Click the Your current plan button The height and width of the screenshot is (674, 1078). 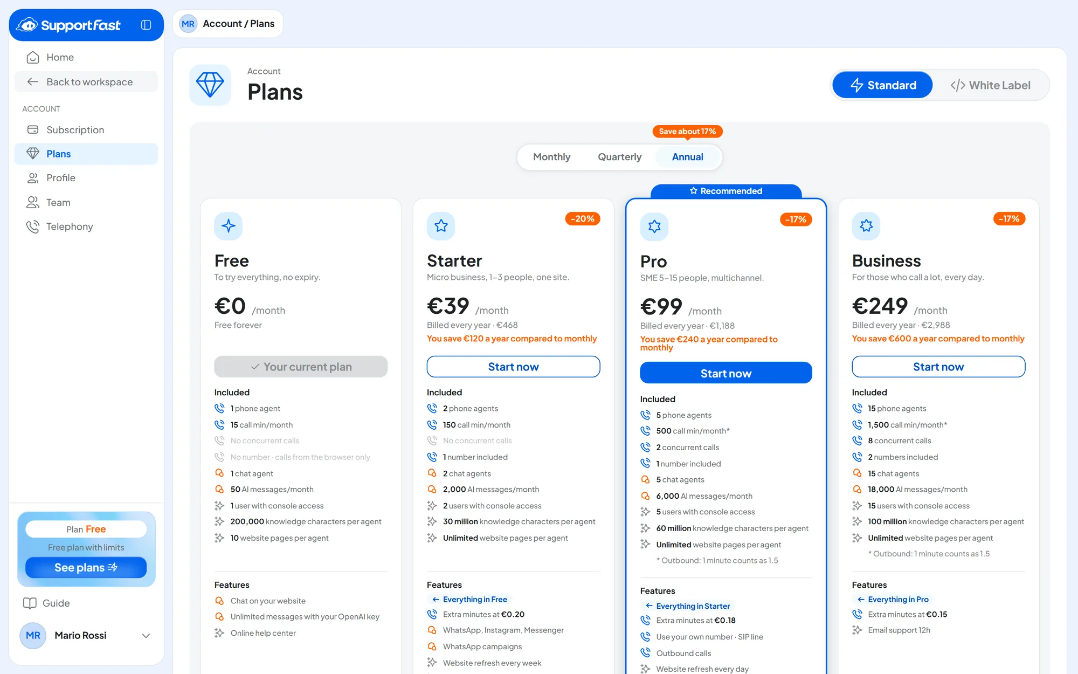[x=301, y=367]
